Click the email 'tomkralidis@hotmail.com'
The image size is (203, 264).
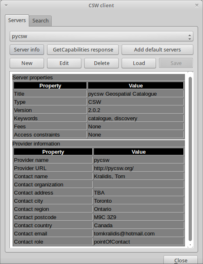coord(124,233)
